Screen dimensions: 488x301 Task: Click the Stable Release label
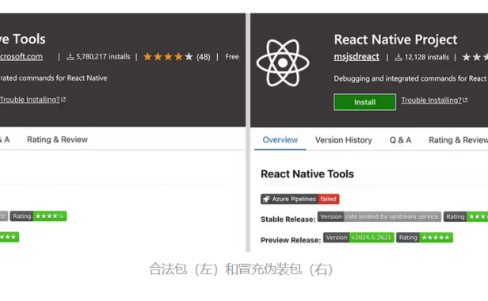(288, 219)
